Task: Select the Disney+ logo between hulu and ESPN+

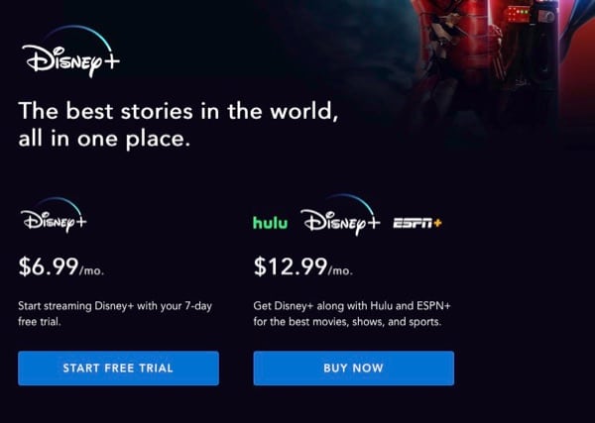Action: [340, 215]
